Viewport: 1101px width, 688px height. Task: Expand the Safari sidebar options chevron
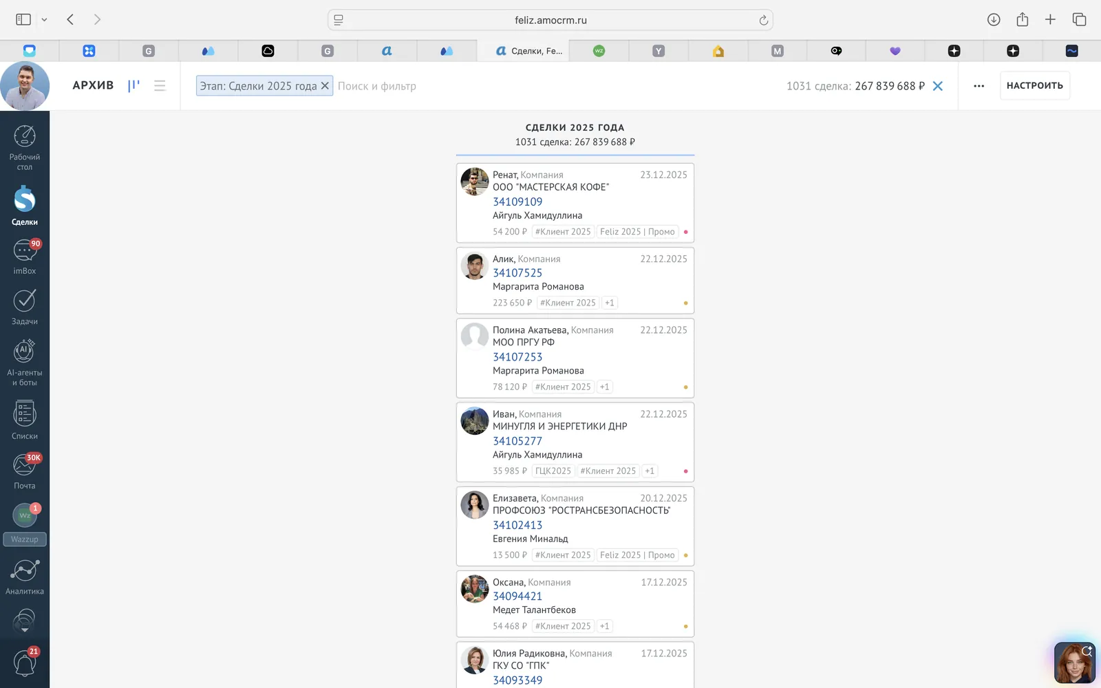click(x=44, y=20)
